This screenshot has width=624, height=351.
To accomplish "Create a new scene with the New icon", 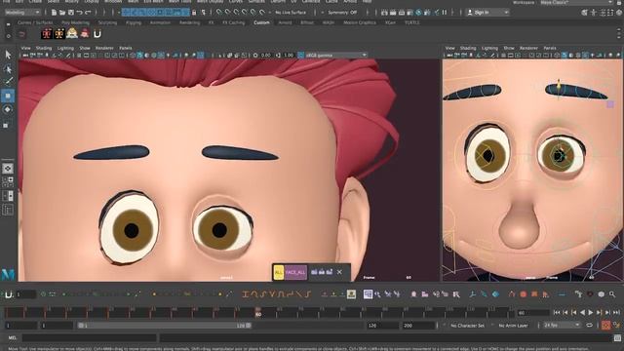I will pyautogui.click(x=55, y=13).
